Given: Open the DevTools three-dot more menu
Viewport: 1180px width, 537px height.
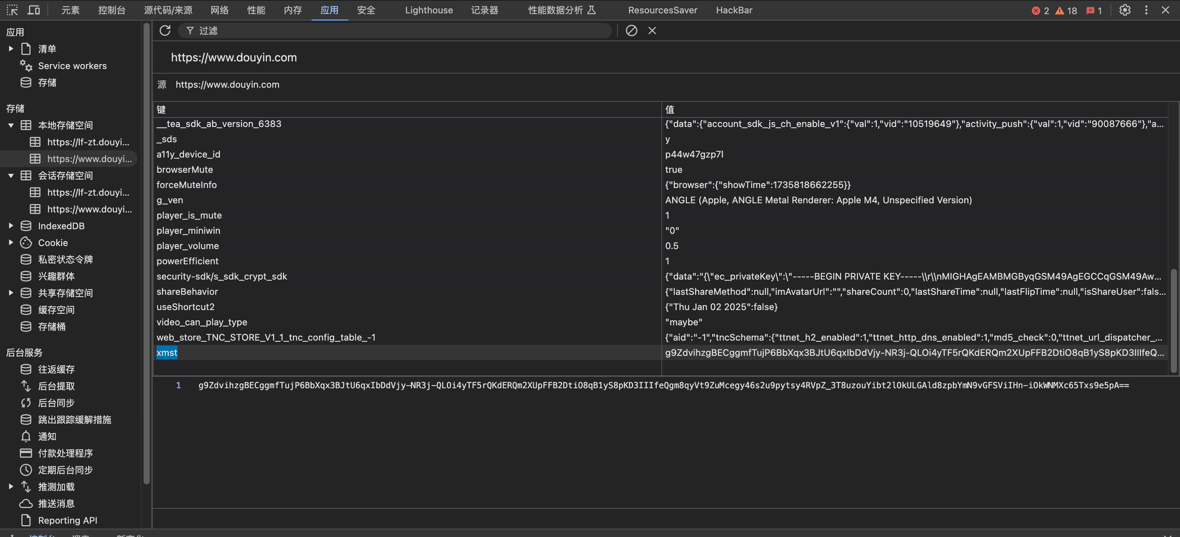Looking at the screenshot, I should pyautogui.click(x=1146, y=10).
